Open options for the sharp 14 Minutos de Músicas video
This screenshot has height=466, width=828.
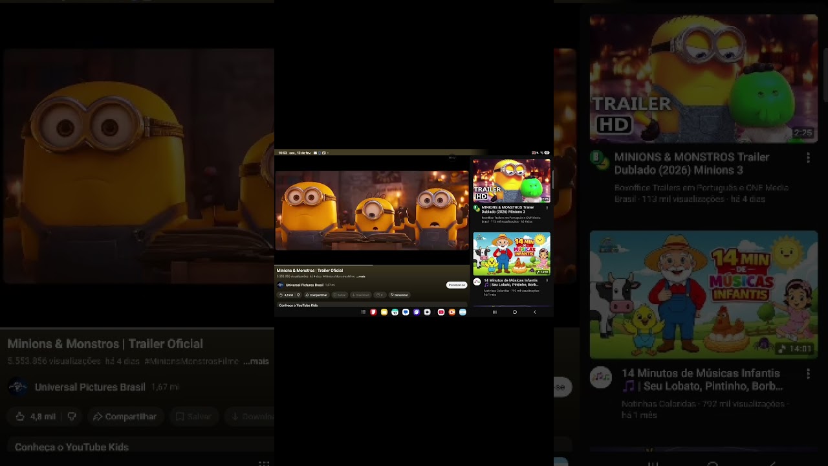click(x=547, y=281)
